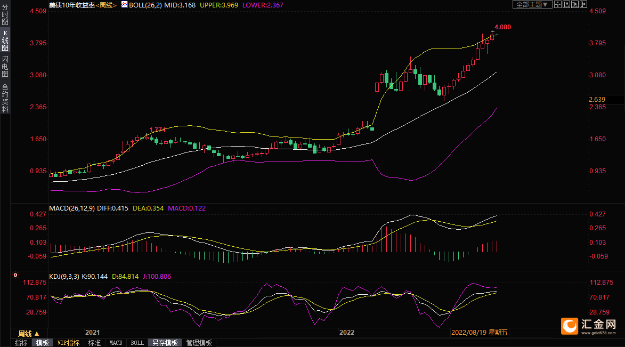Click the 管理模板 button
Image resolution: width=625 pixels, height=347 pixels.
pos(199,343)
